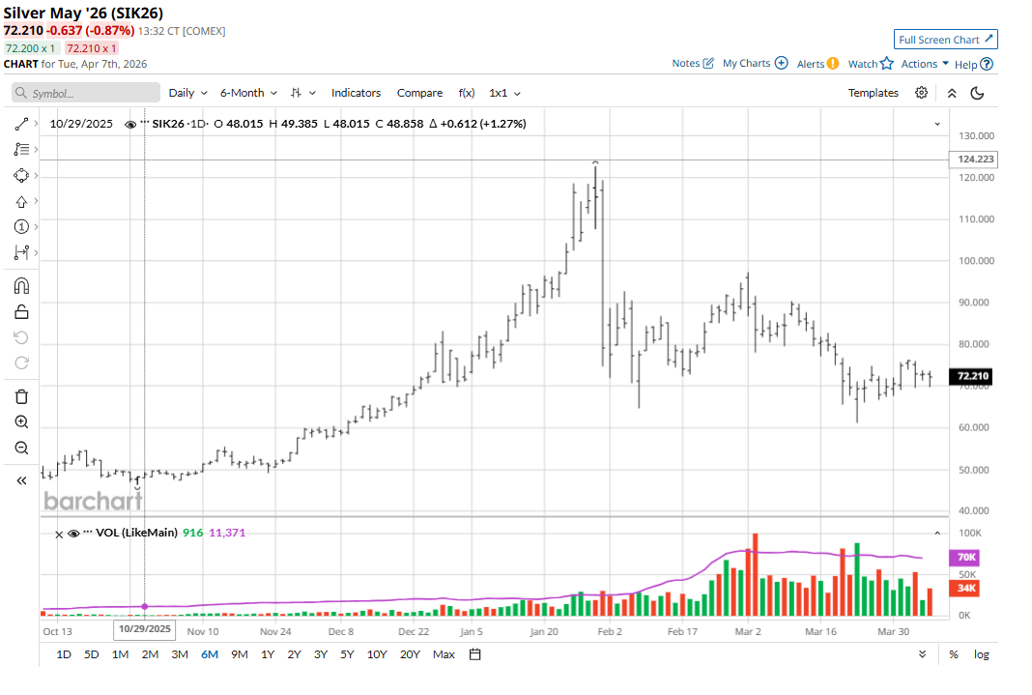Click the 72.210 last price label

[x=970, y=376]
